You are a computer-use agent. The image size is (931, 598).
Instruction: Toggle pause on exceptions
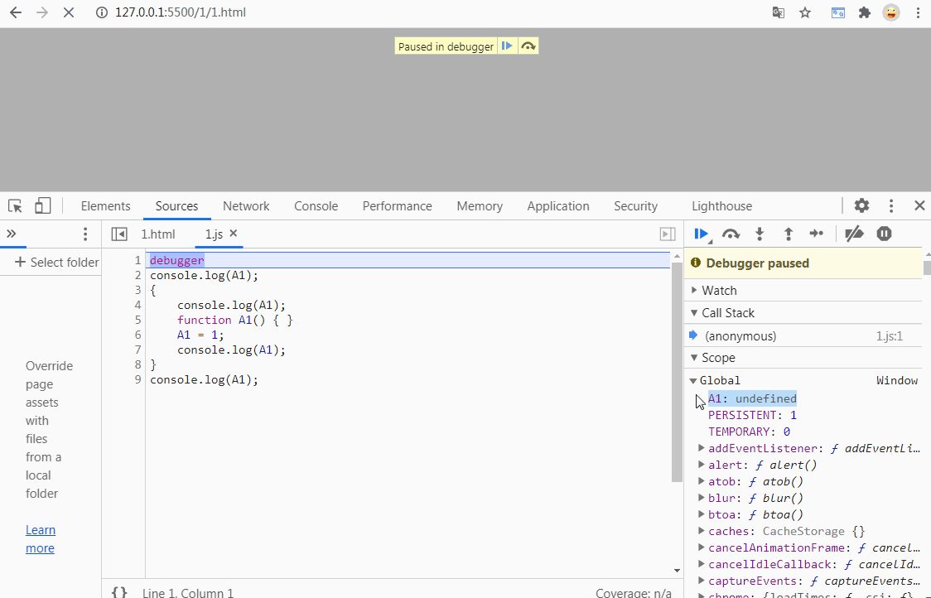(x=884, y=234)
